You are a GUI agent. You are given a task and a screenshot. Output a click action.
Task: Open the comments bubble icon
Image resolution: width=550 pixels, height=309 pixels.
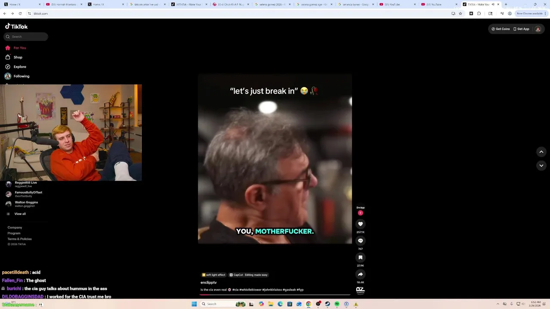click(x=361, y=241)
